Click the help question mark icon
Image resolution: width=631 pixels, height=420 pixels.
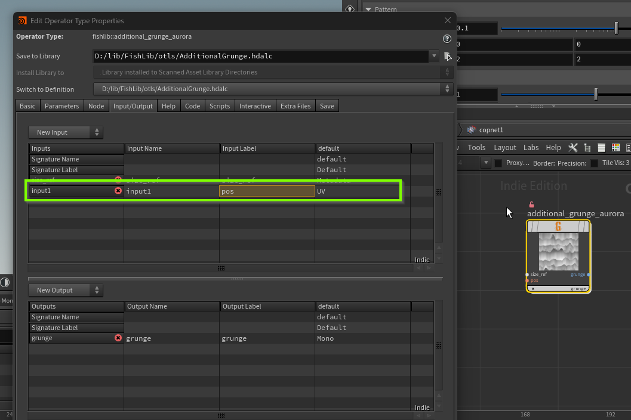pos(447,39)
